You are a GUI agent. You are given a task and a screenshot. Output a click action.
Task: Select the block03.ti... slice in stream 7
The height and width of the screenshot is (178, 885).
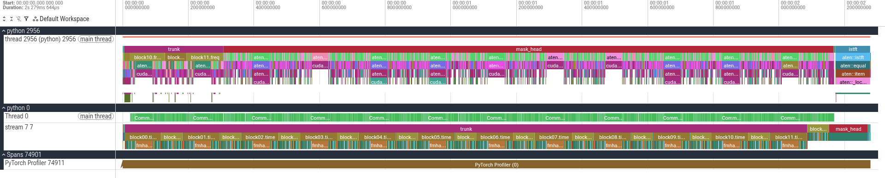[319, 137]
